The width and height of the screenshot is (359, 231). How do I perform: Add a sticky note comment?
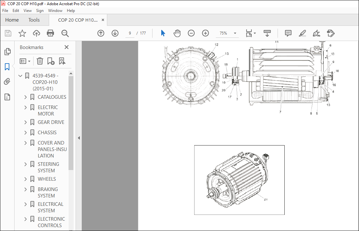[x=288, y=33]
